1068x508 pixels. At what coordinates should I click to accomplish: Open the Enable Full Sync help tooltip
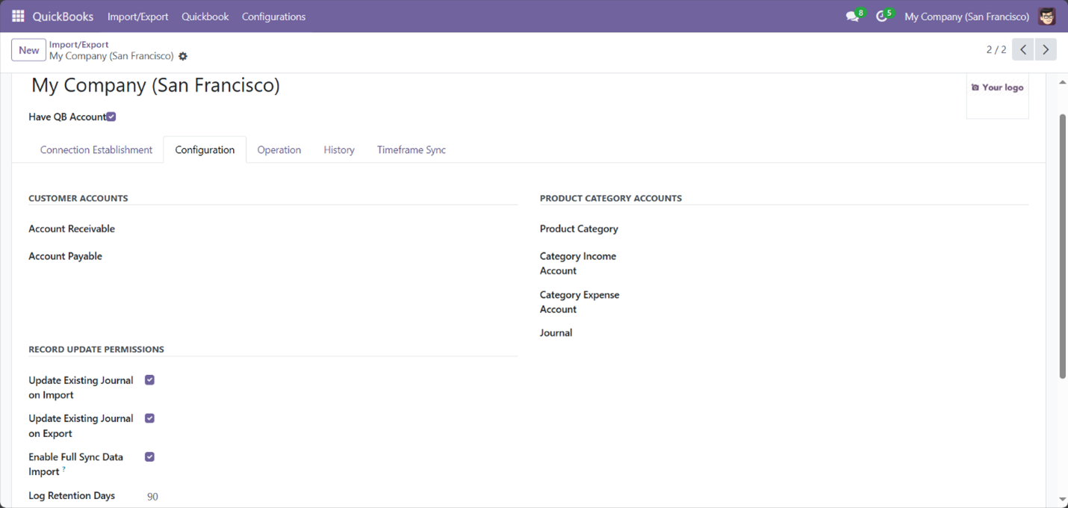(x=63, y=470)
